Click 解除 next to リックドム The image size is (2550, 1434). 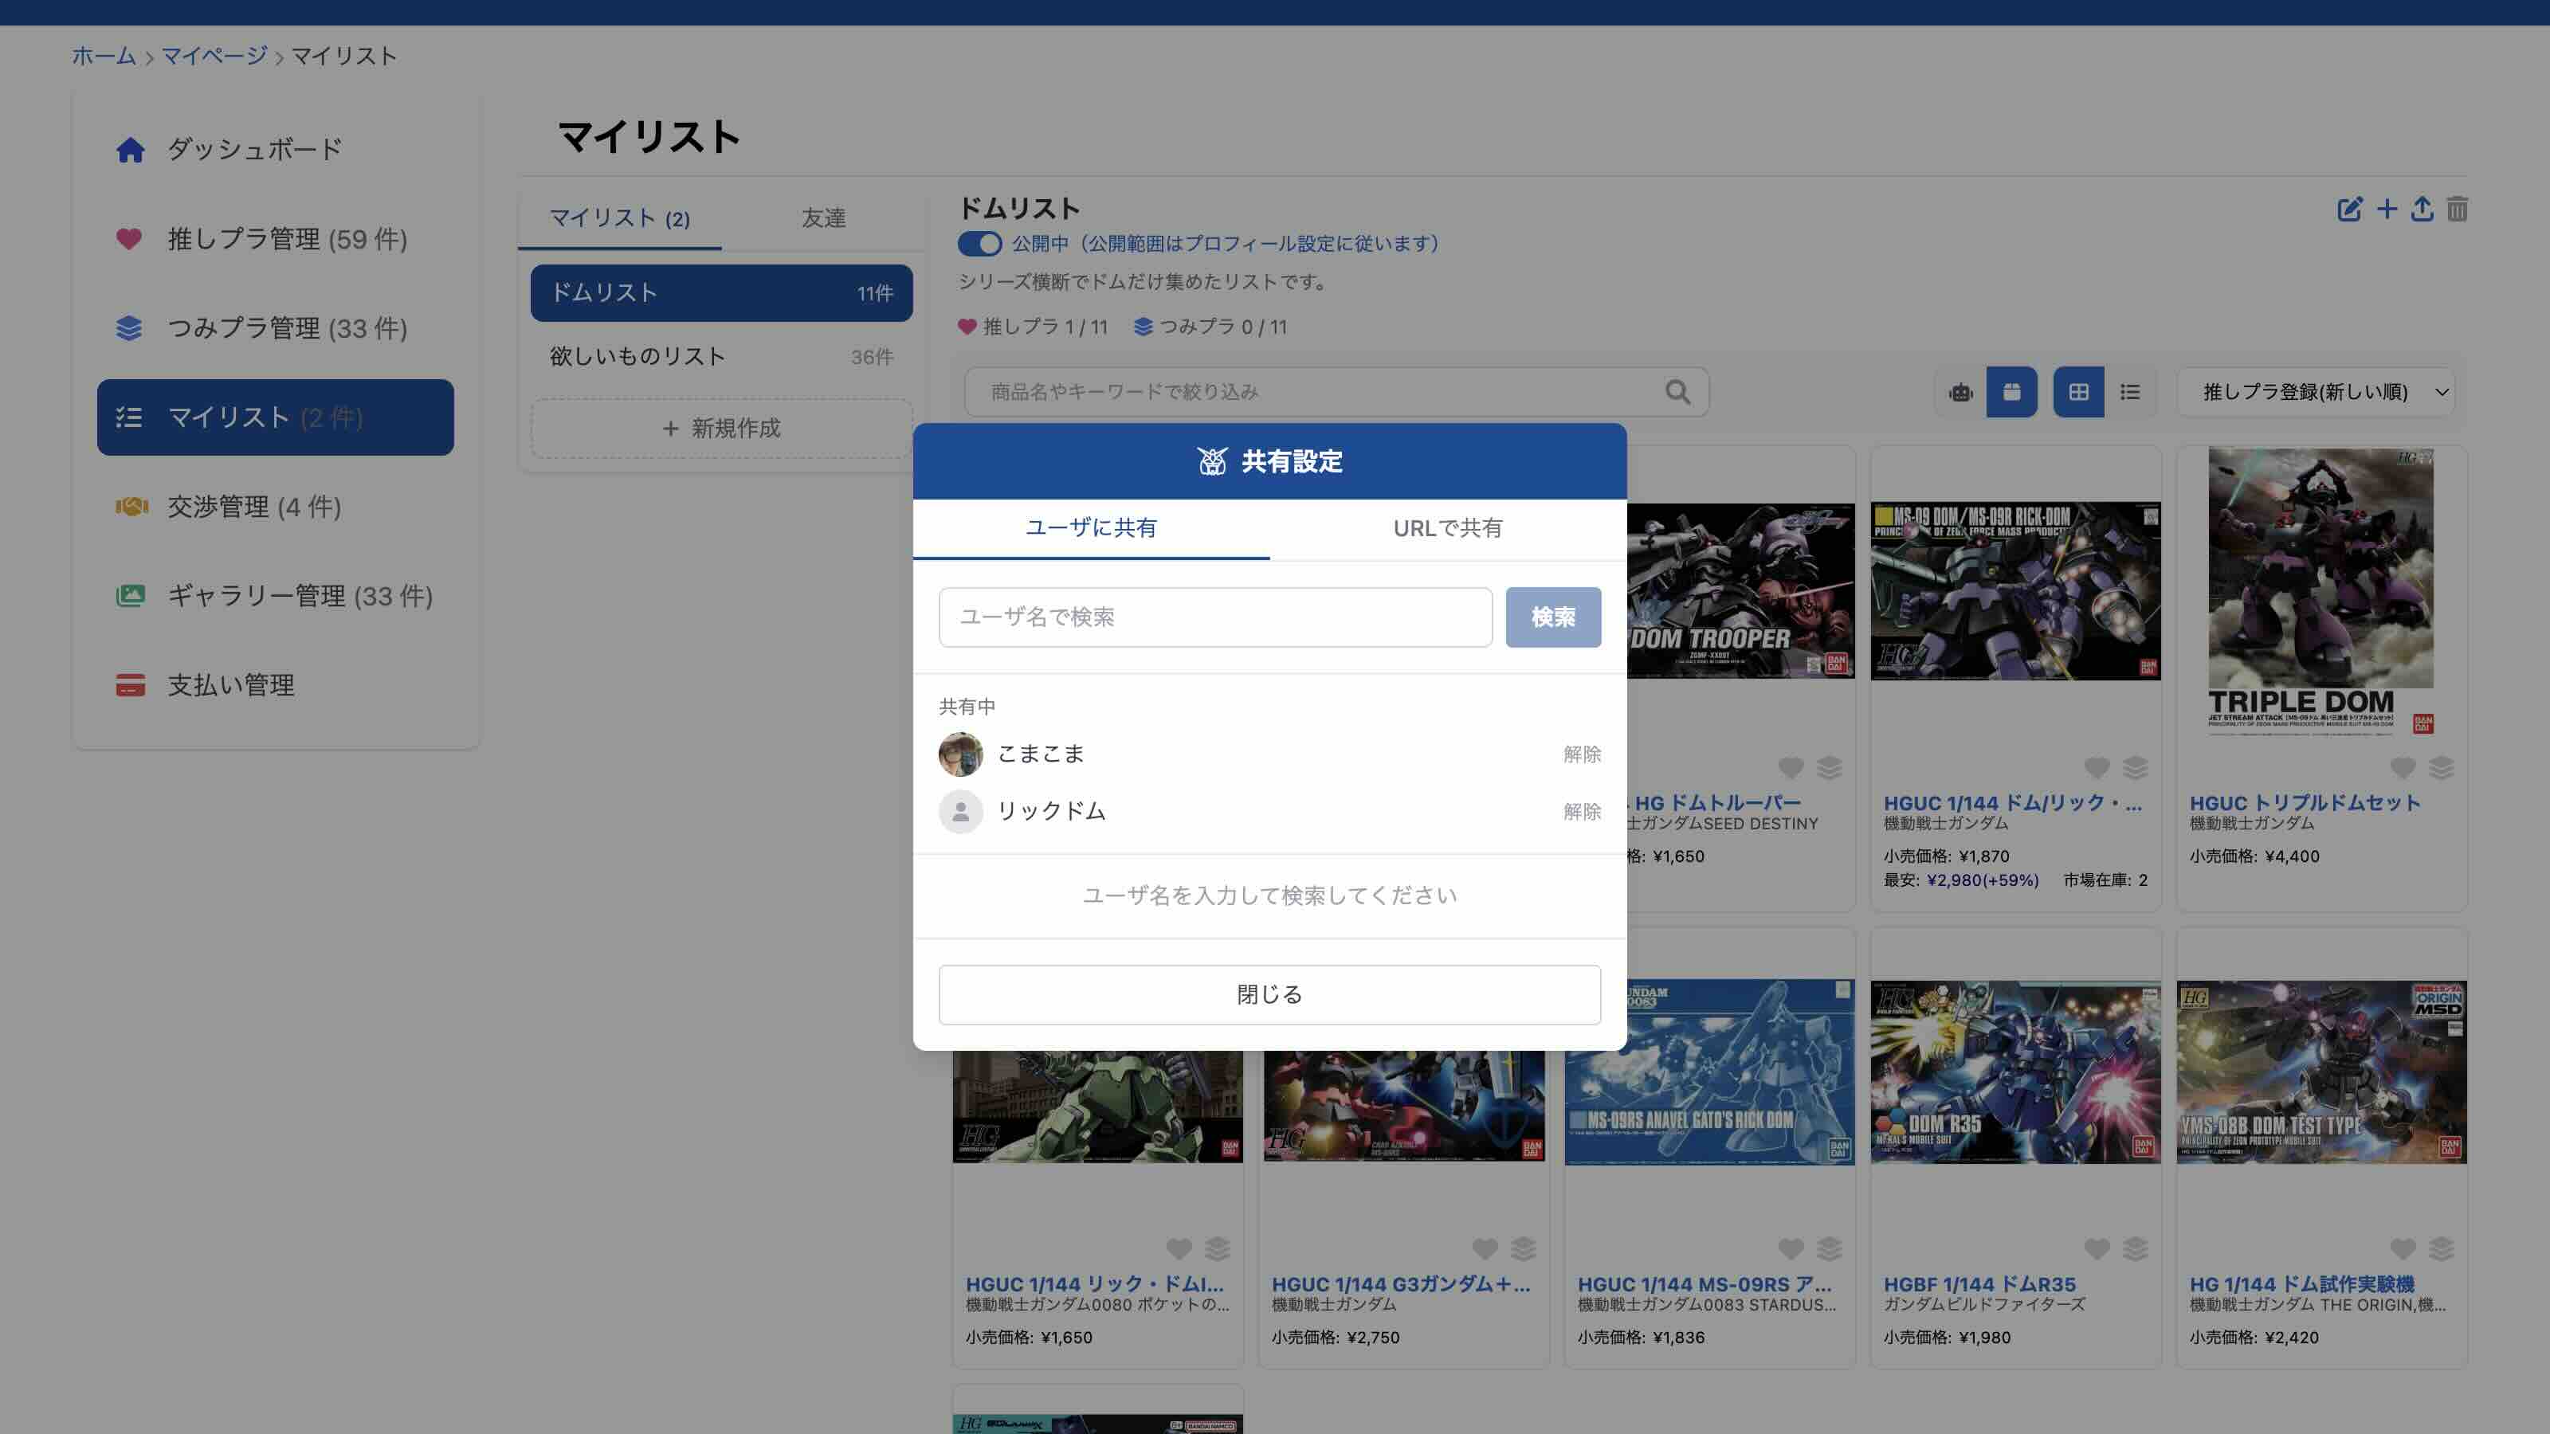1582,812
